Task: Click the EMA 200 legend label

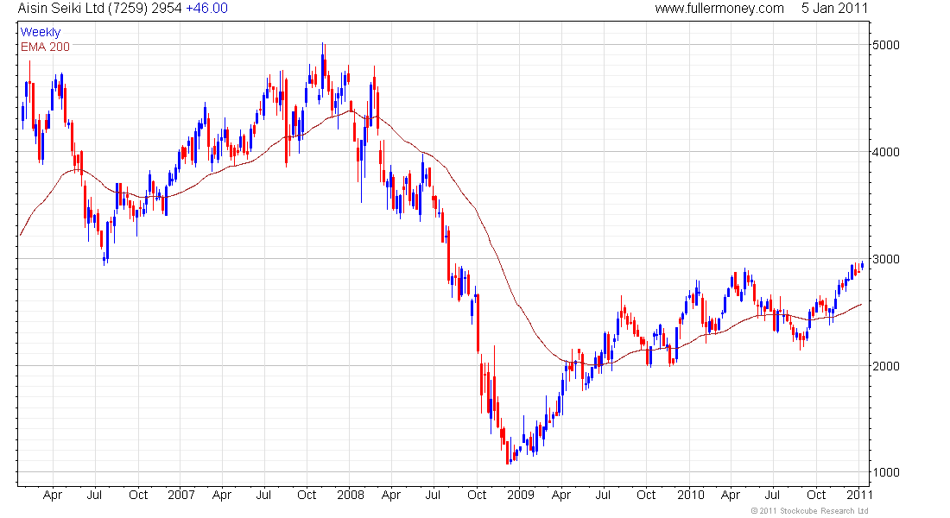Action: [45, 47]
